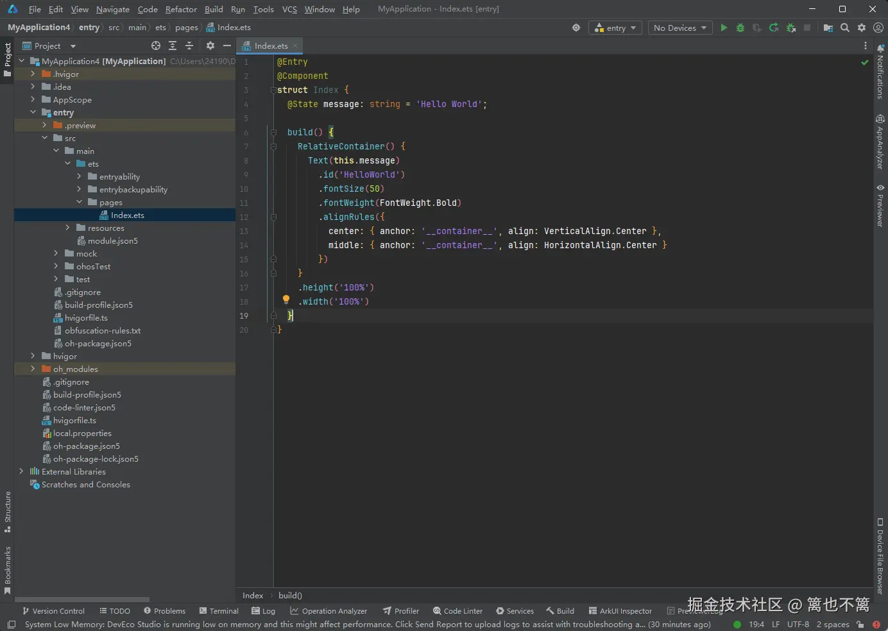Click locate target icon in Project panel

pyautogui.click(x=156, y=46)
